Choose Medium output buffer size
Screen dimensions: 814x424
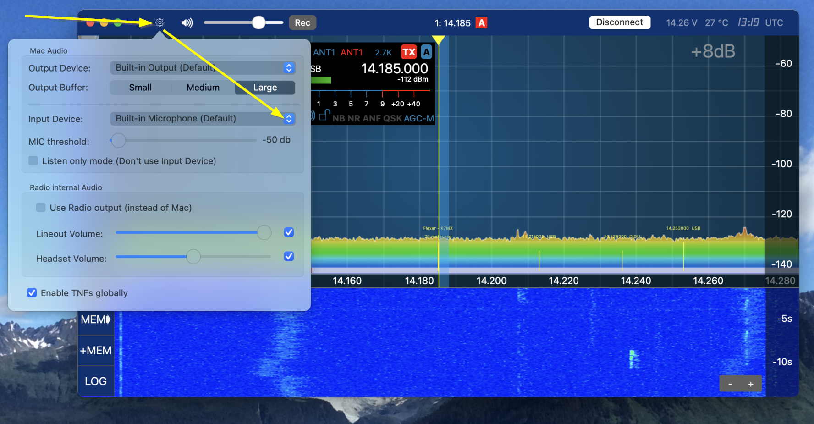click(203, 88)
